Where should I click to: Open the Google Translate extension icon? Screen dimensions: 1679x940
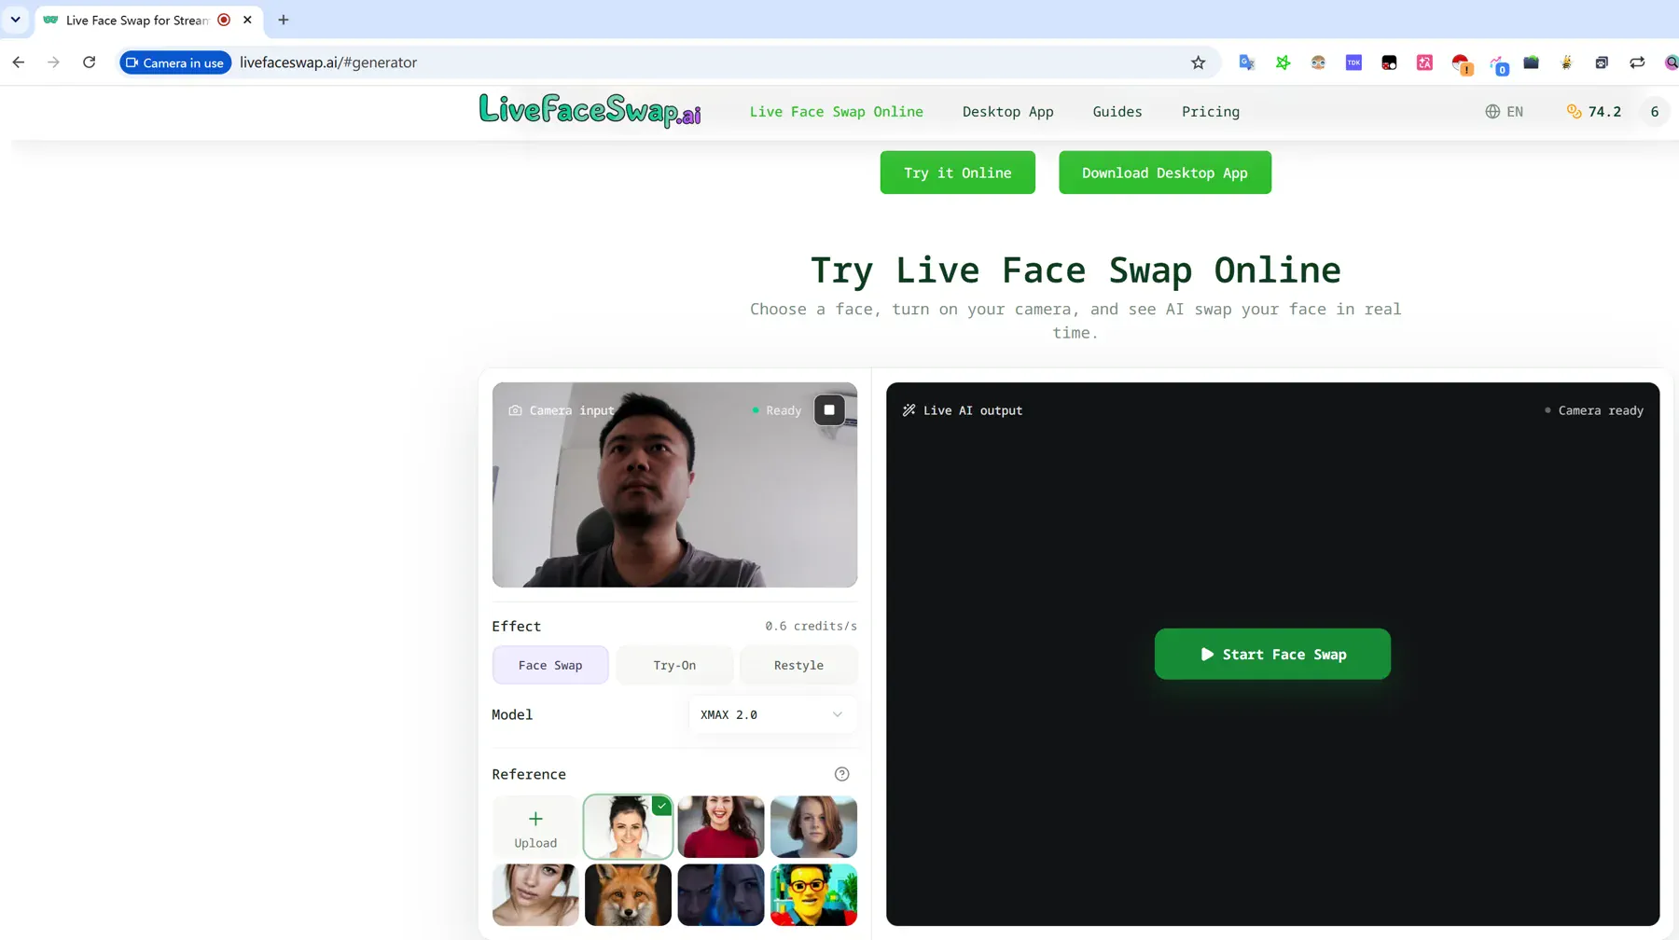click(1246, 62)
